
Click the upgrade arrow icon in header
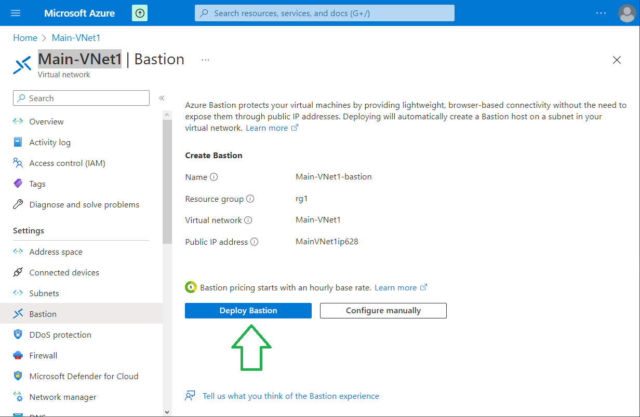140,13
